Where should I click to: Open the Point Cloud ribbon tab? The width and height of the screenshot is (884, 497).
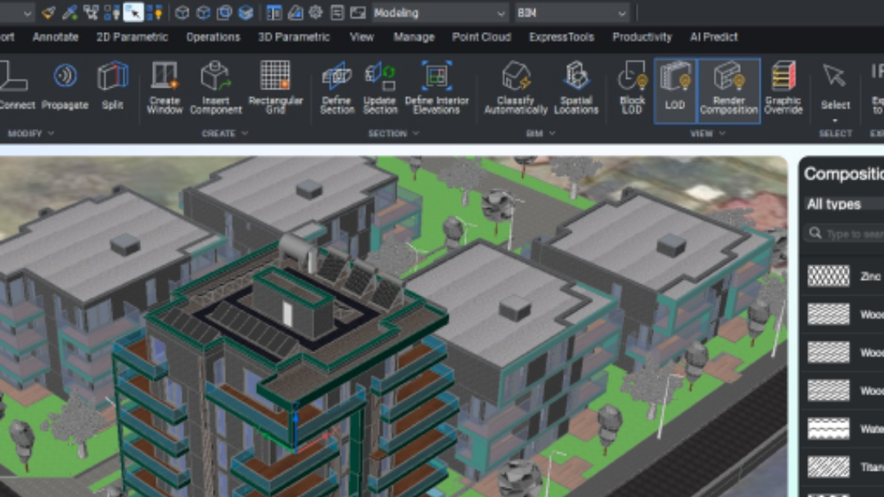click(481, 37)
